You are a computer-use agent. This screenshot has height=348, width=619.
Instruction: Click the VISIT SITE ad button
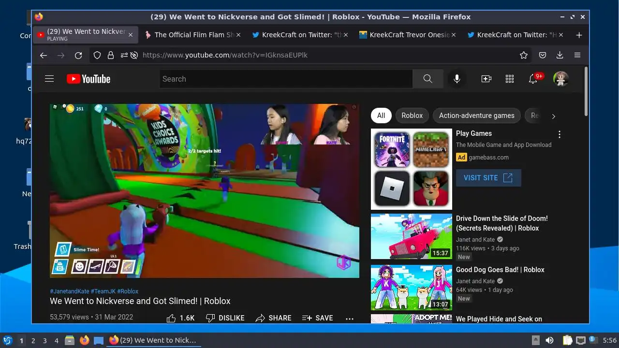(488, 178)
